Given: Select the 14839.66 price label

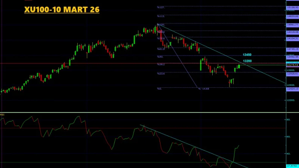Looking at the screenshot, I should pyautogui.click(x=293, y=16).
